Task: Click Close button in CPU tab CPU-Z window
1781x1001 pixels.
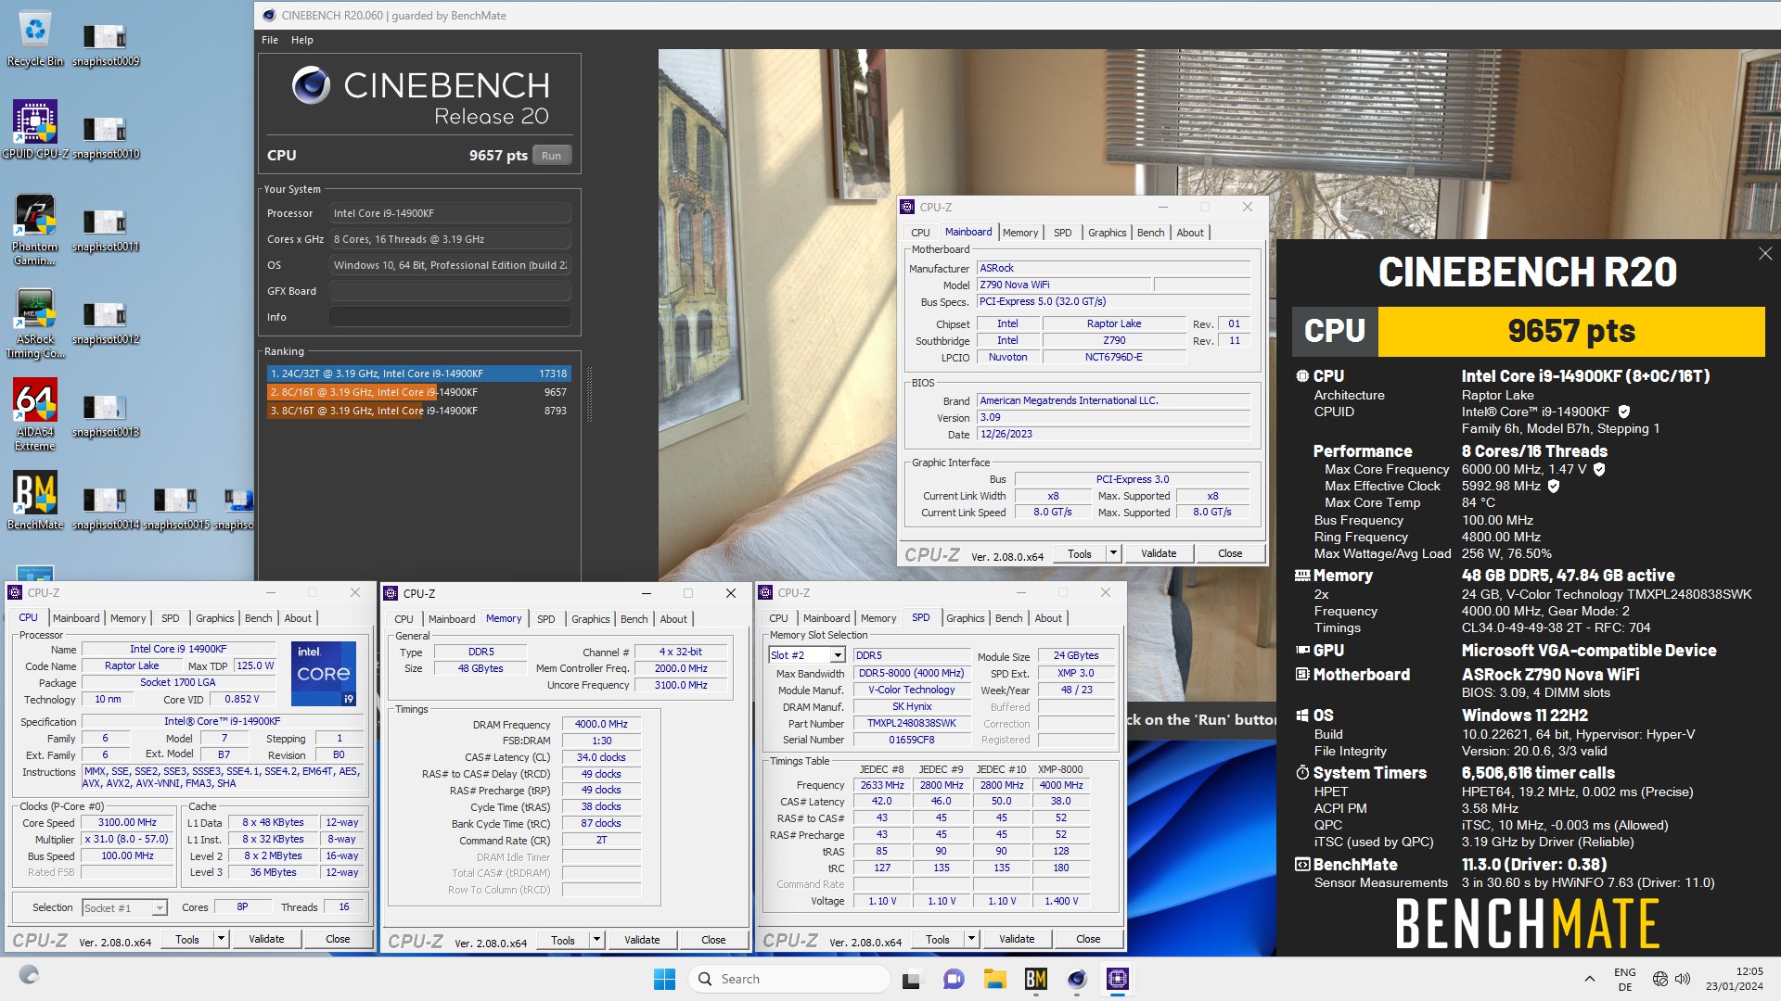Action: (338, 939)
